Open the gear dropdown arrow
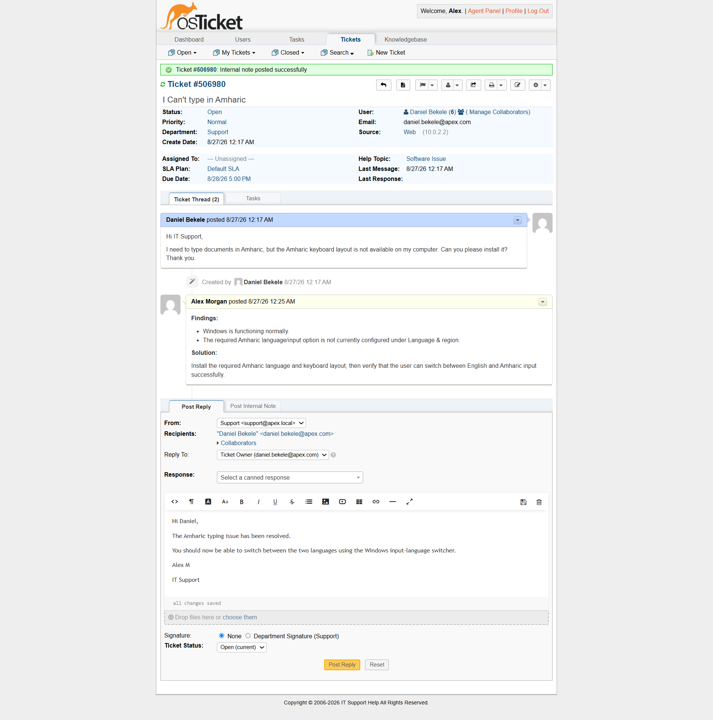713x720 pixels. (546, 85)
